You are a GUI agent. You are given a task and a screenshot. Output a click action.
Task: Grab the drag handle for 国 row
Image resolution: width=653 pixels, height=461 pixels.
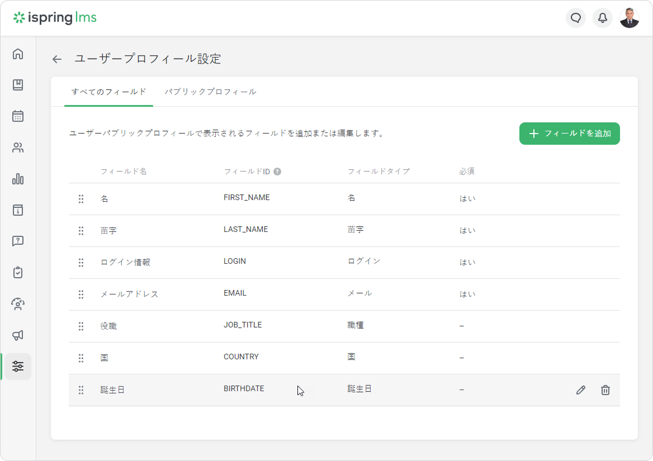(81, 358)
